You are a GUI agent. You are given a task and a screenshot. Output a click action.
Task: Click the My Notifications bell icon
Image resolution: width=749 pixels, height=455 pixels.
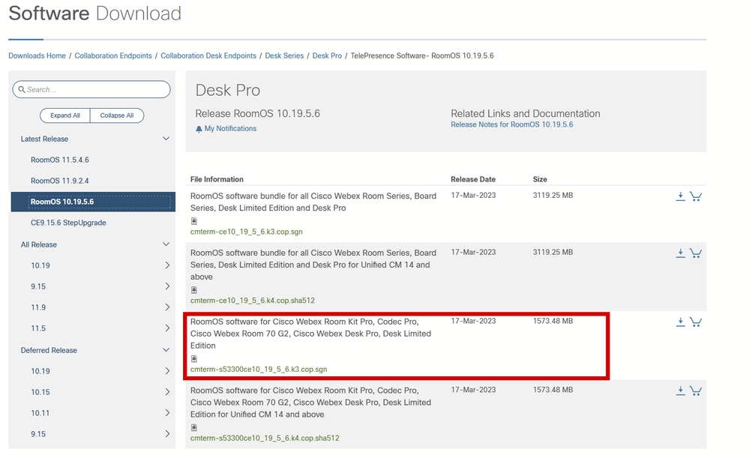[199, 129]
